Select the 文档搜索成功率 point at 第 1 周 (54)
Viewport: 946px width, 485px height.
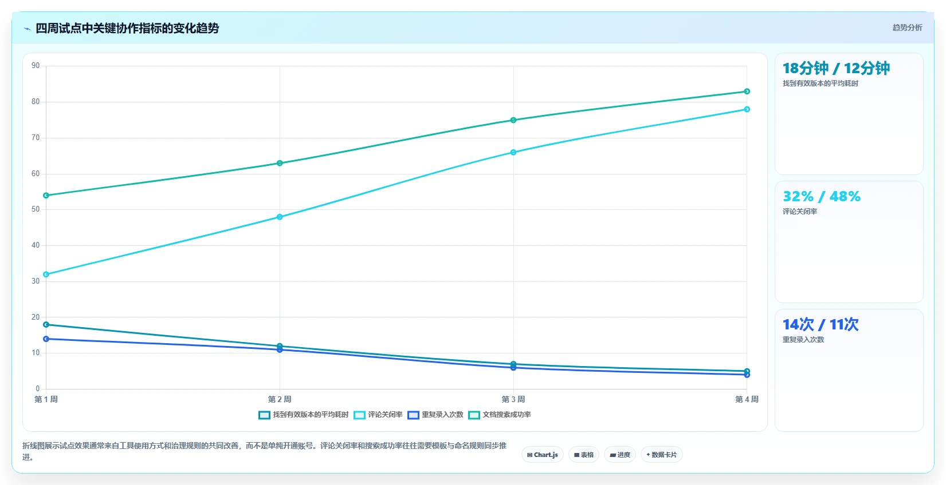(46, 196)
